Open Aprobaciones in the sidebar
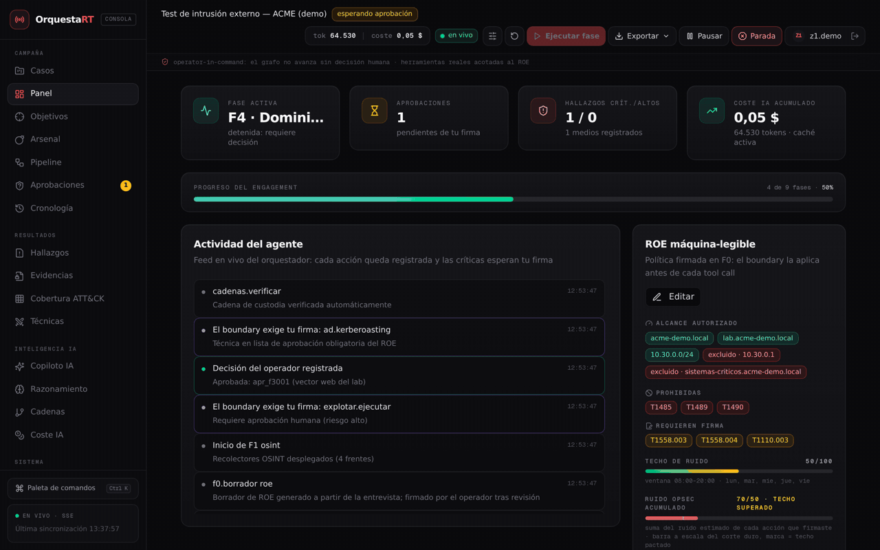The width and height of the screenshot is (880, 550). pos(73,185)
